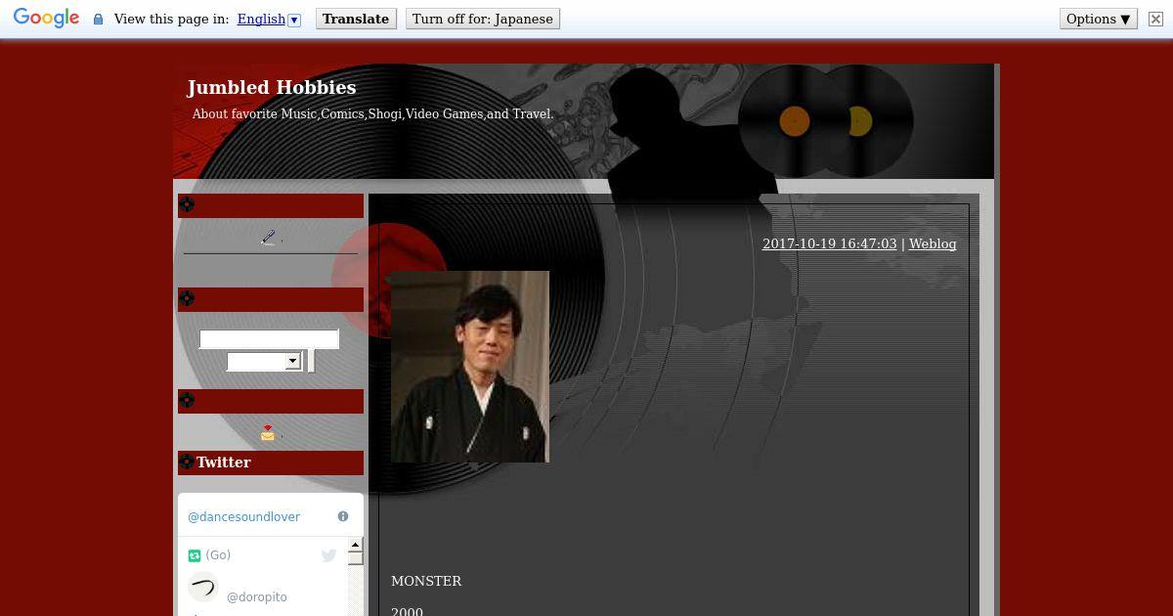Open the Jumbled Hobbies blog title
Screen dimensions: 1173x616
click(272, 87)
